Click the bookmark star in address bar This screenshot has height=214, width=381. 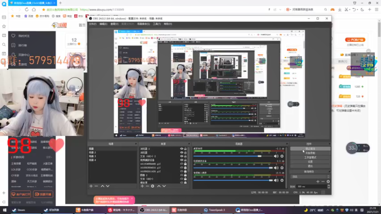(43, 10)
